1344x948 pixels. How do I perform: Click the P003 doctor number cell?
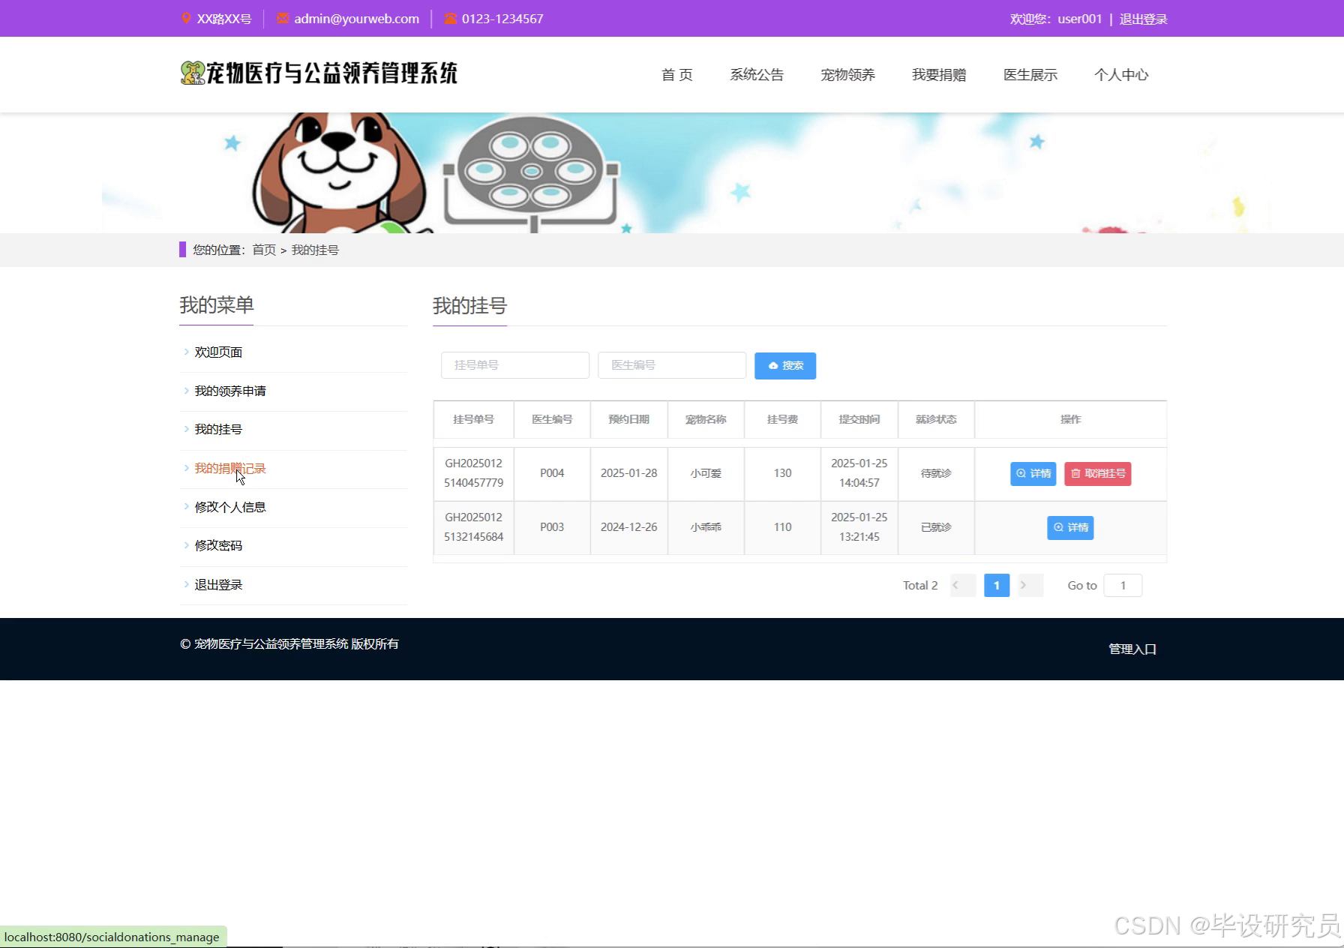[x=552, y=527]
